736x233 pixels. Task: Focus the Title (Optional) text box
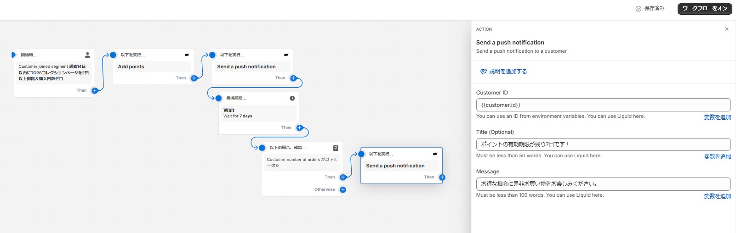click(603, 144)
